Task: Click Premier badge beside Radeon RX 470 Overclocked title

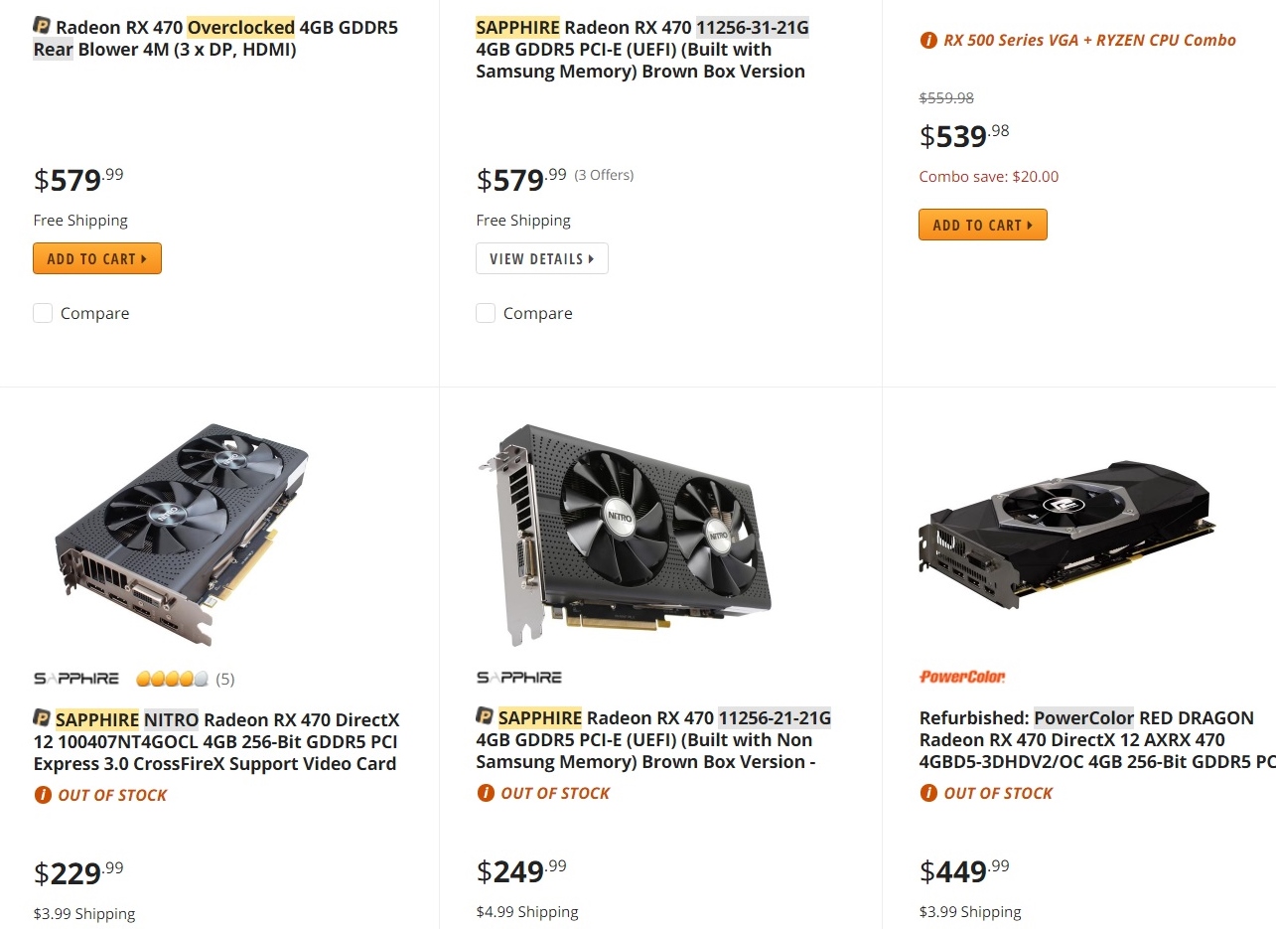Action: [43, 25]
